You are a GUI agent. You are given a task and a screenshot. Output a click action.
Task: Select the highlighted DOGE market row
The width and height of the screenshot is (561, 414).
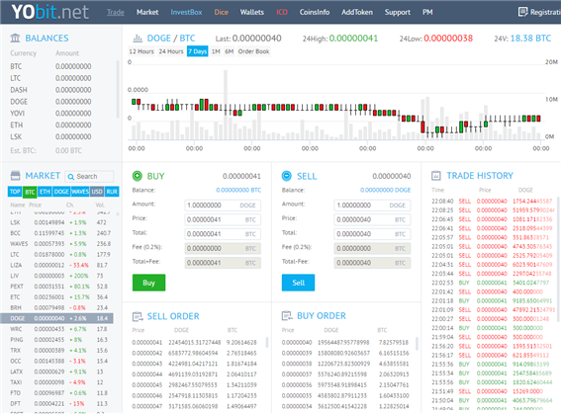57,318
